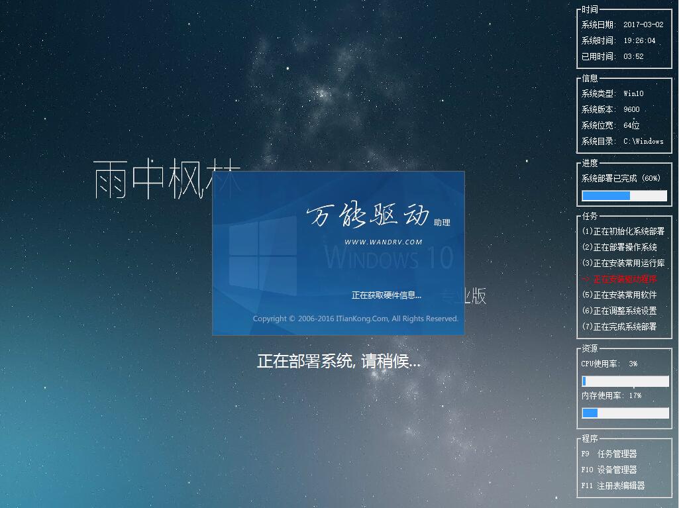Click the 系统类型 label

[x=598, y=93]
